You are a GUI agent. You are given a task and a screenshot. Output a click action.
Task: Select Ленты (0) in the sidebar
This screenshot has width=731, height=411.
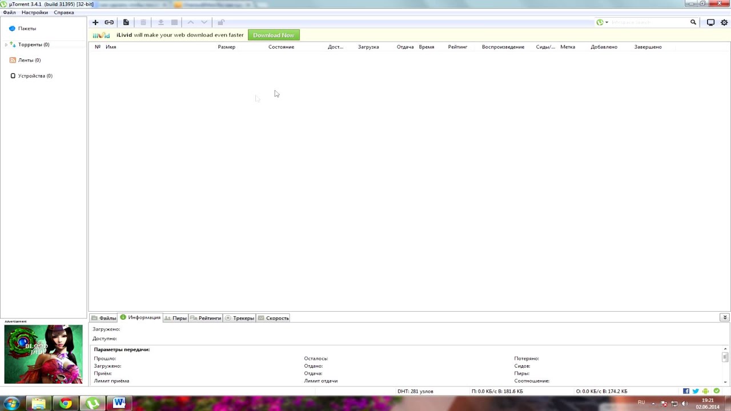pos(29,60)
